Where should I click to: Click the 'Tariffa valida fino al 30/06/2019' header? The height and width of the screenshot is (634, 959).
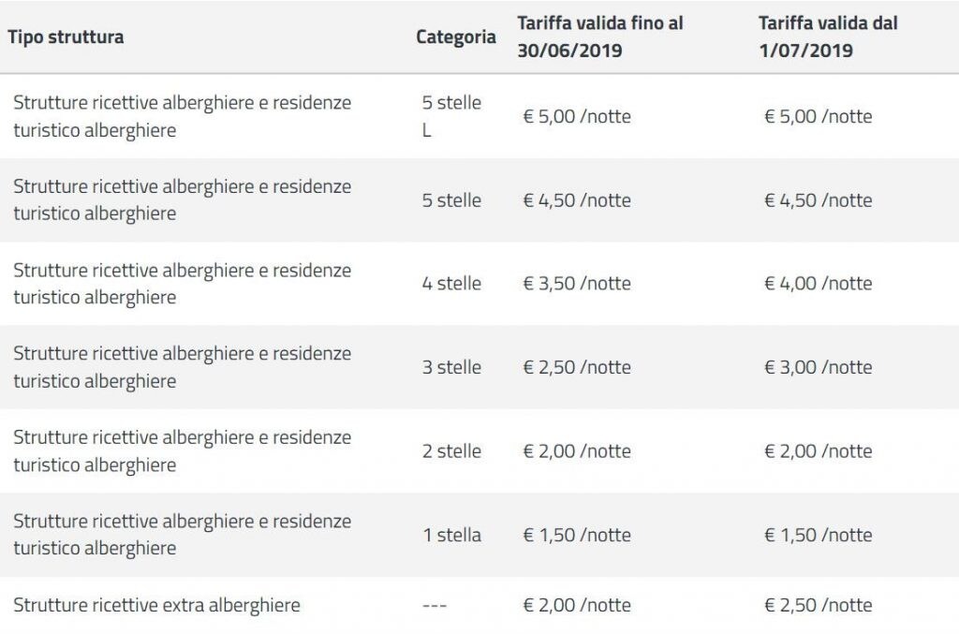click(600, 37)
